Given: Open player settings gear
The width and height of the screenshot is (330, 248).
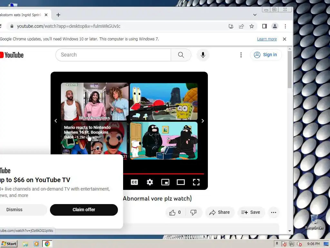Looking at the screenshot, I should tap(150, 182).
